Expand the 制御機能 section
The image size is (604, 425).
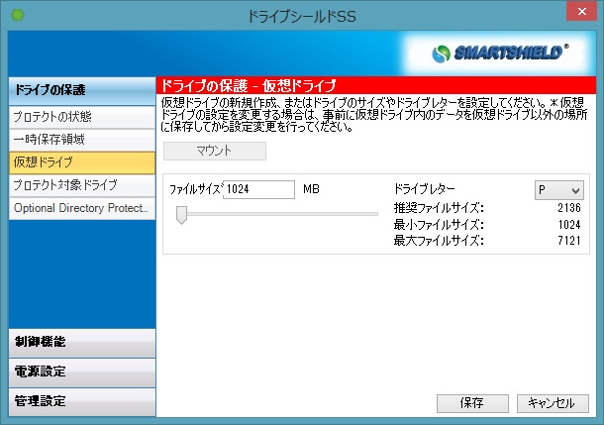[x=80, y=342]
